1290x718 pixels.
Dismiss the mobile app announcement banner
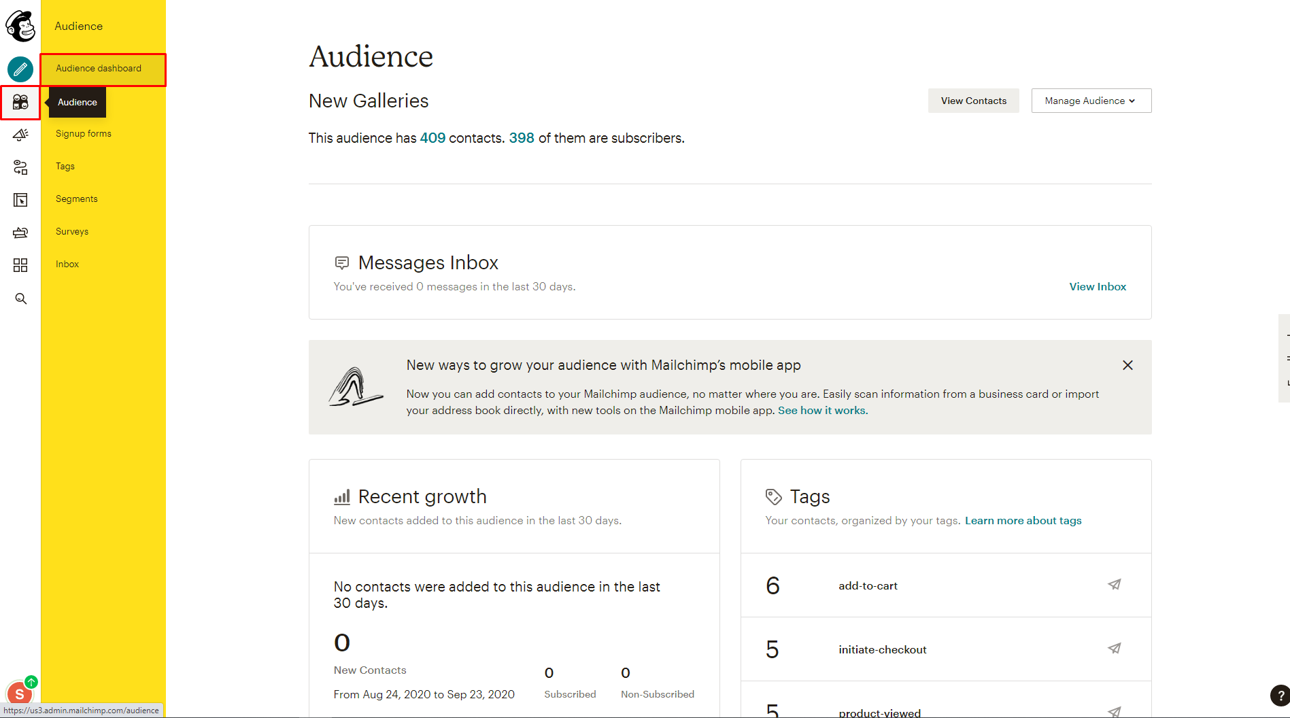coord(1127,365)
